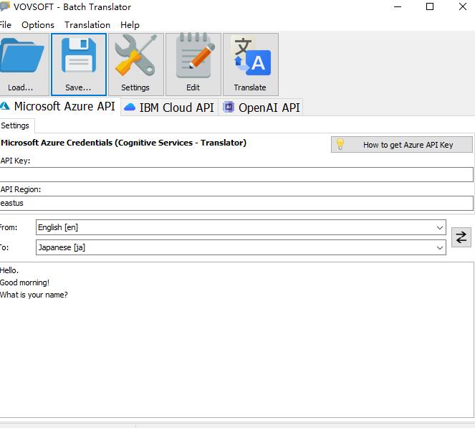Open How to get Azure API Key
Screen dimensions: 475x428
point(402,145)
